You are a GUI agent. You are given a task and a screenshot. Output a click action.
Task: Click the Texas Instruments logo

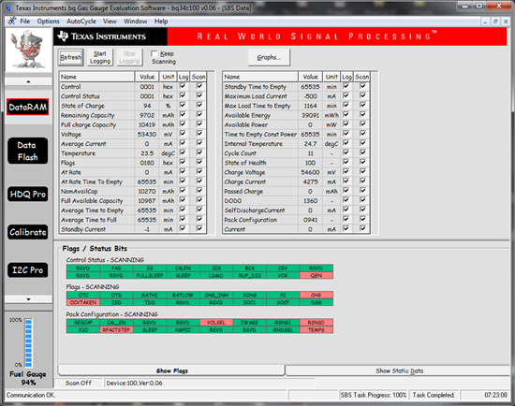click(x=102, y=36)
